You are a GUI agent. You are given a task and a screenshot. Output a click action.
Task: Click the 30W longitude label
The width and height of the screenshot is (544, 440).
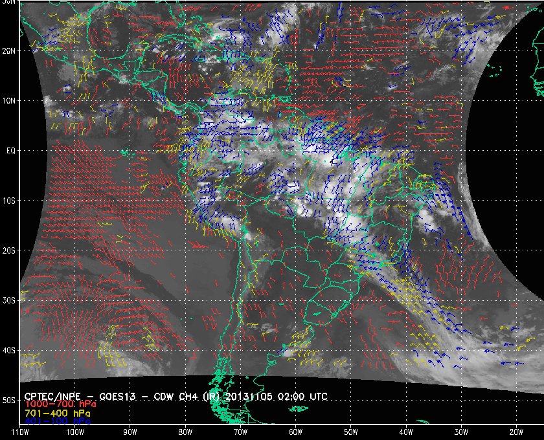click(461, 432)
